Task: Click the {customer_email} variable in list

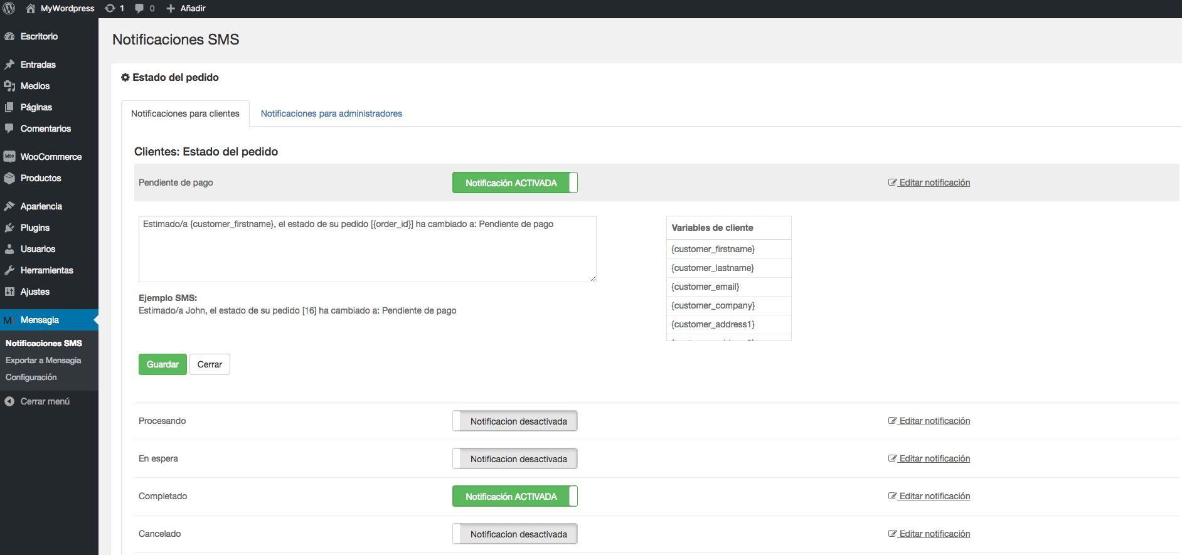Action: click(x=705, y=287)
